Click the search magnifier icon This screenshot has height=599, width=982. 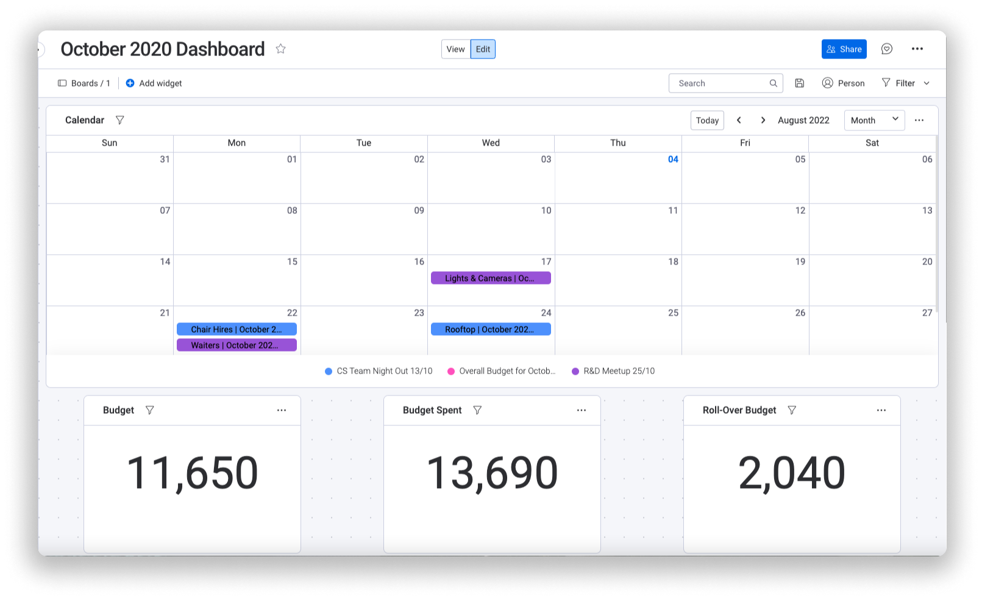tap(774, 83)
